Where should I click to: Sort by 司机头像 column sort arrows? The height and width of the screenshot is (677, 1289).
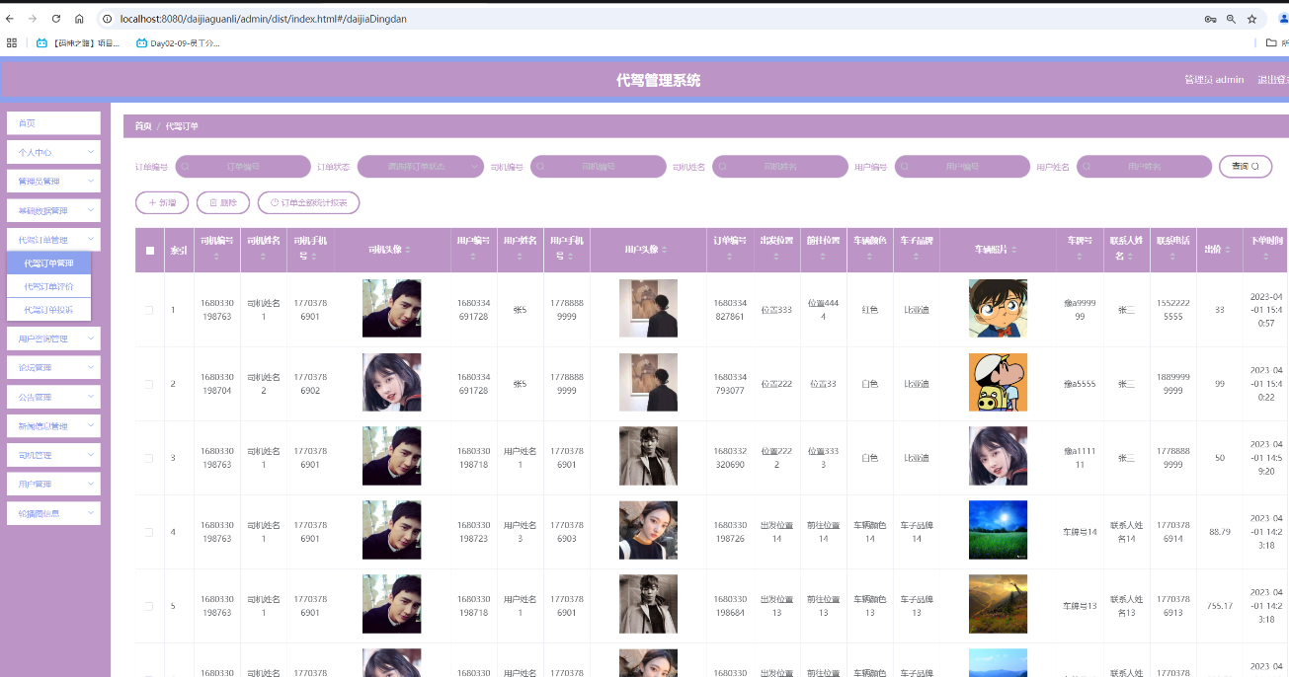pyautogui.click(x=407, y=250)
